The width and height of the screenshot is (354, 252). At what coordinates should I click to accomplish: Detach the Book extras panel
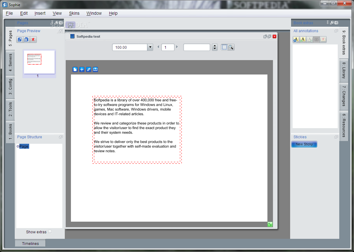coord(332,23)
